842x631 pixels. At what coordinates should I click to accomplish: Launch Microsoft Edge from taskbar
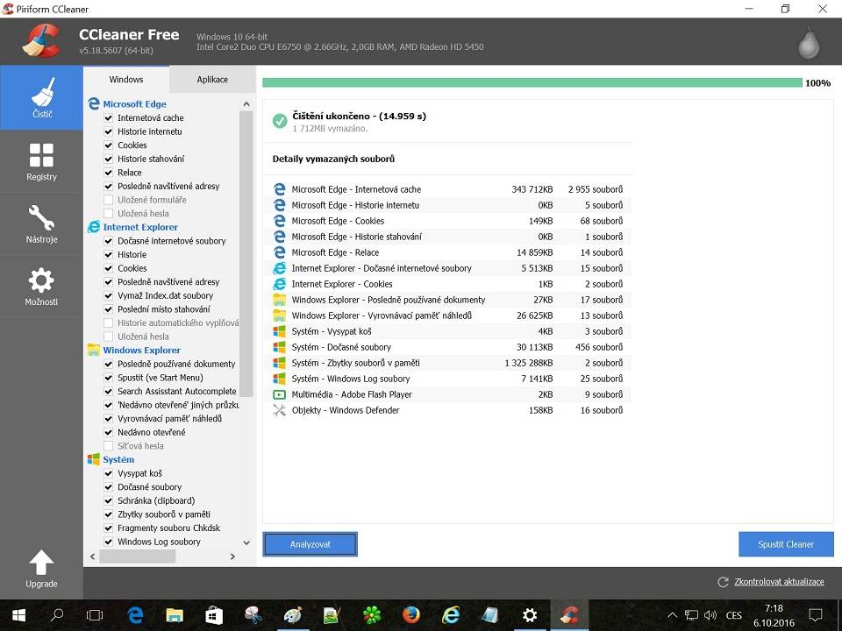pos(135,615)
